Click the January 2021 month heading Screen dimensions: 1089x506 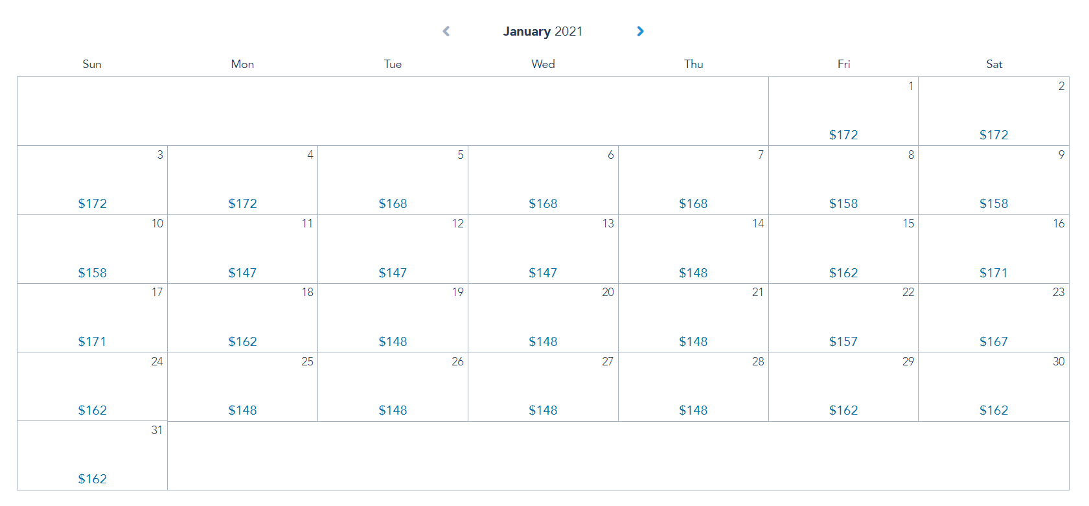[543, 31]
